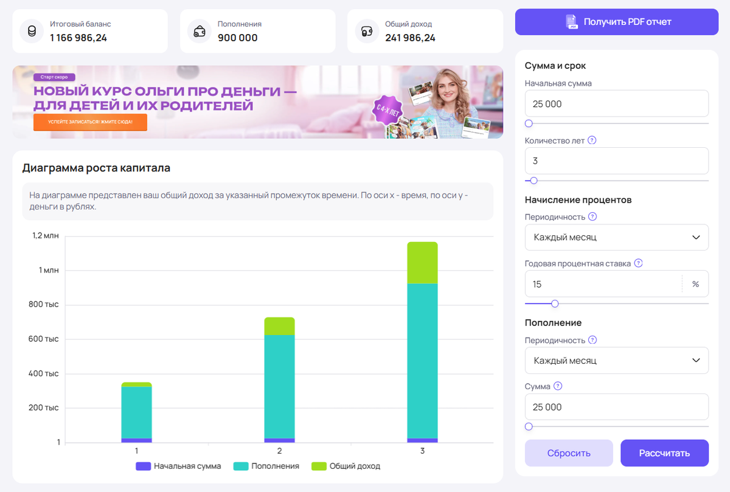Click the orange 'Успейте записаться' banner button
Viewport: 730px width, 492px height.
[90, 122]
